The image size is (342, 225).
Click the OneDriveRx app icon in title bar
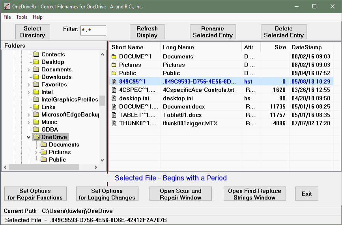click(x=7, y=6)
